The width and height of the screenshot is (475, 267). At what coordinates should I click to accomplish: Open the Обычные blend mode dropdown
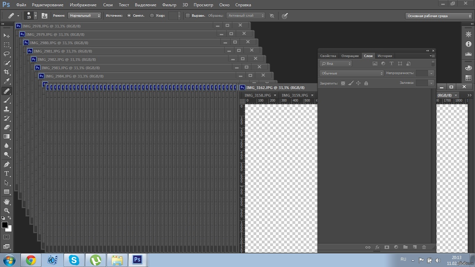tap(352, 73)
